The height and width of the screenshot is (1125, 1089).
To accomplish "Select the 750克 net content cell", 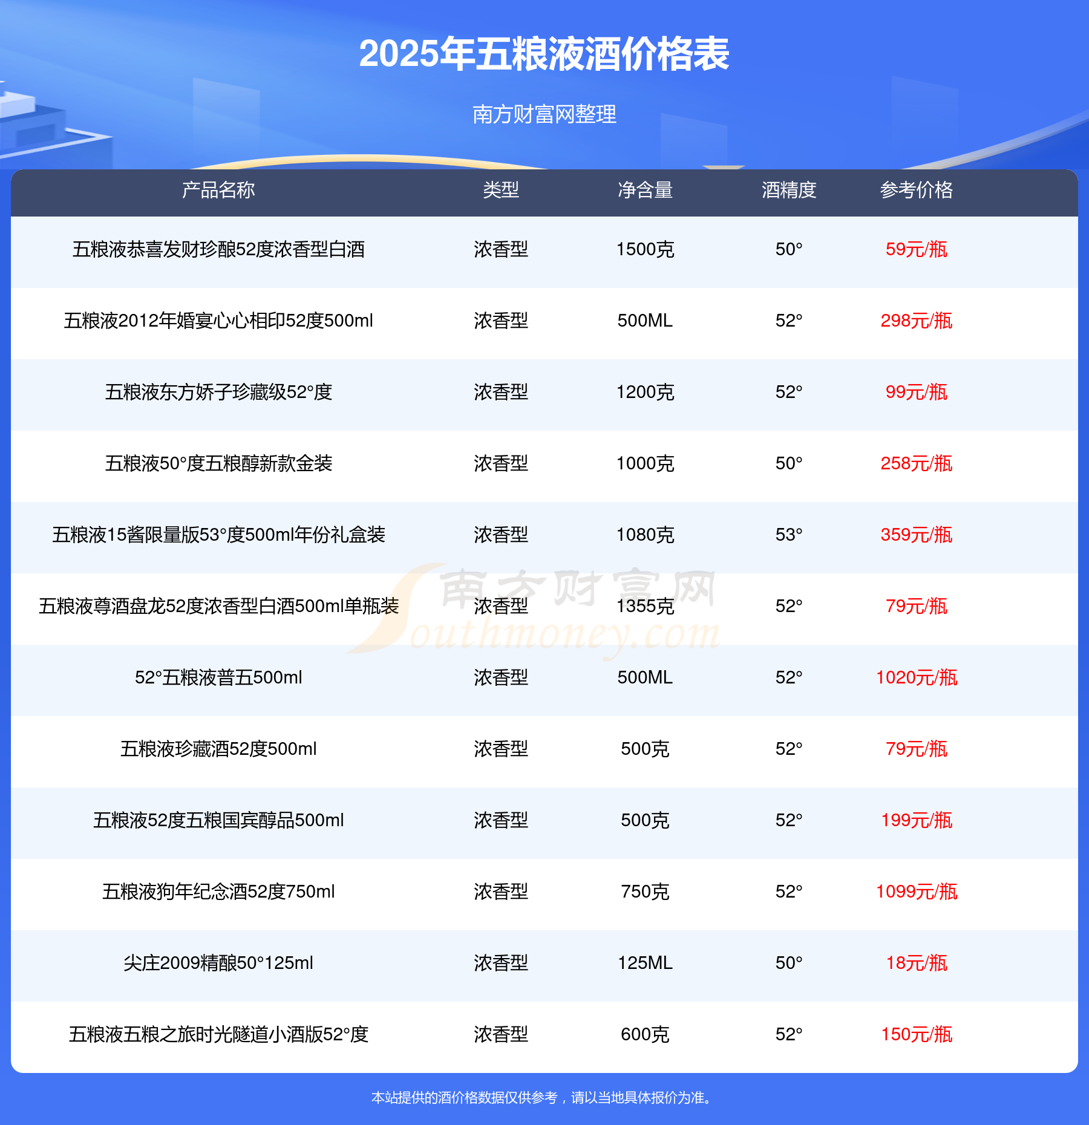I will click(645, 892).
